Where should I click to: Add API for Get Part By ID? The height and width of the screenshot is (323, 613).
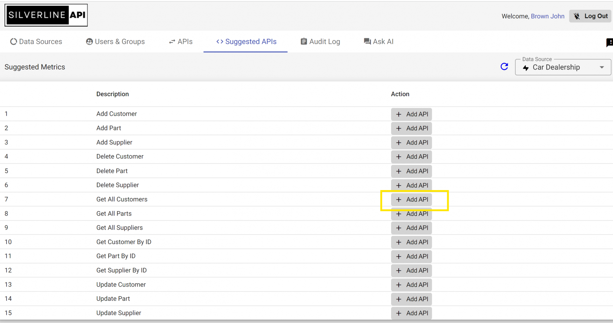tap(411, 257)
